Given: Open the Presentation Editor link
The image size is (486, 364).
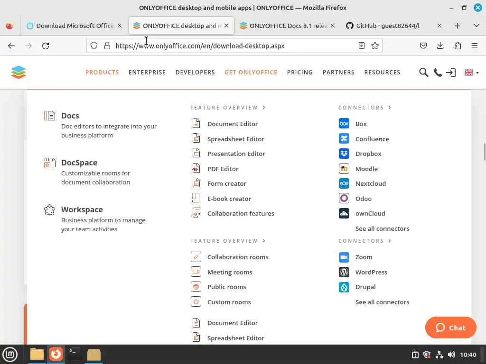Looking at the screenshot, I should (x=236, y=154).
